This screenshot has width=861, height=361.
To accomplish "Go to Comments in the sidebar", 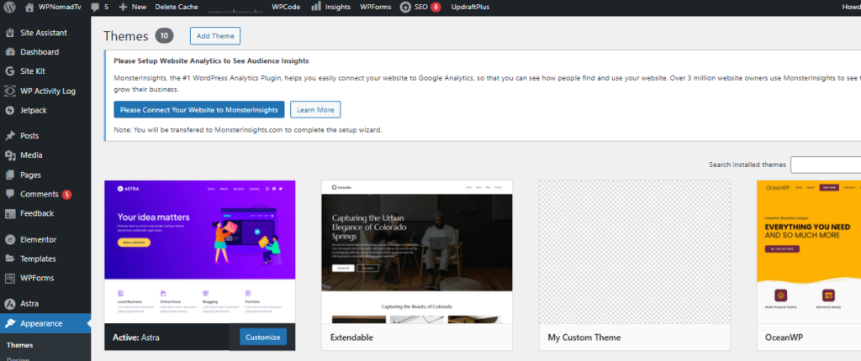I will (39, 194).
